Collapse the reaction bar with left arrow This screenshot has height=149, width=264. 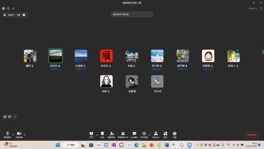tap(15, 117)
